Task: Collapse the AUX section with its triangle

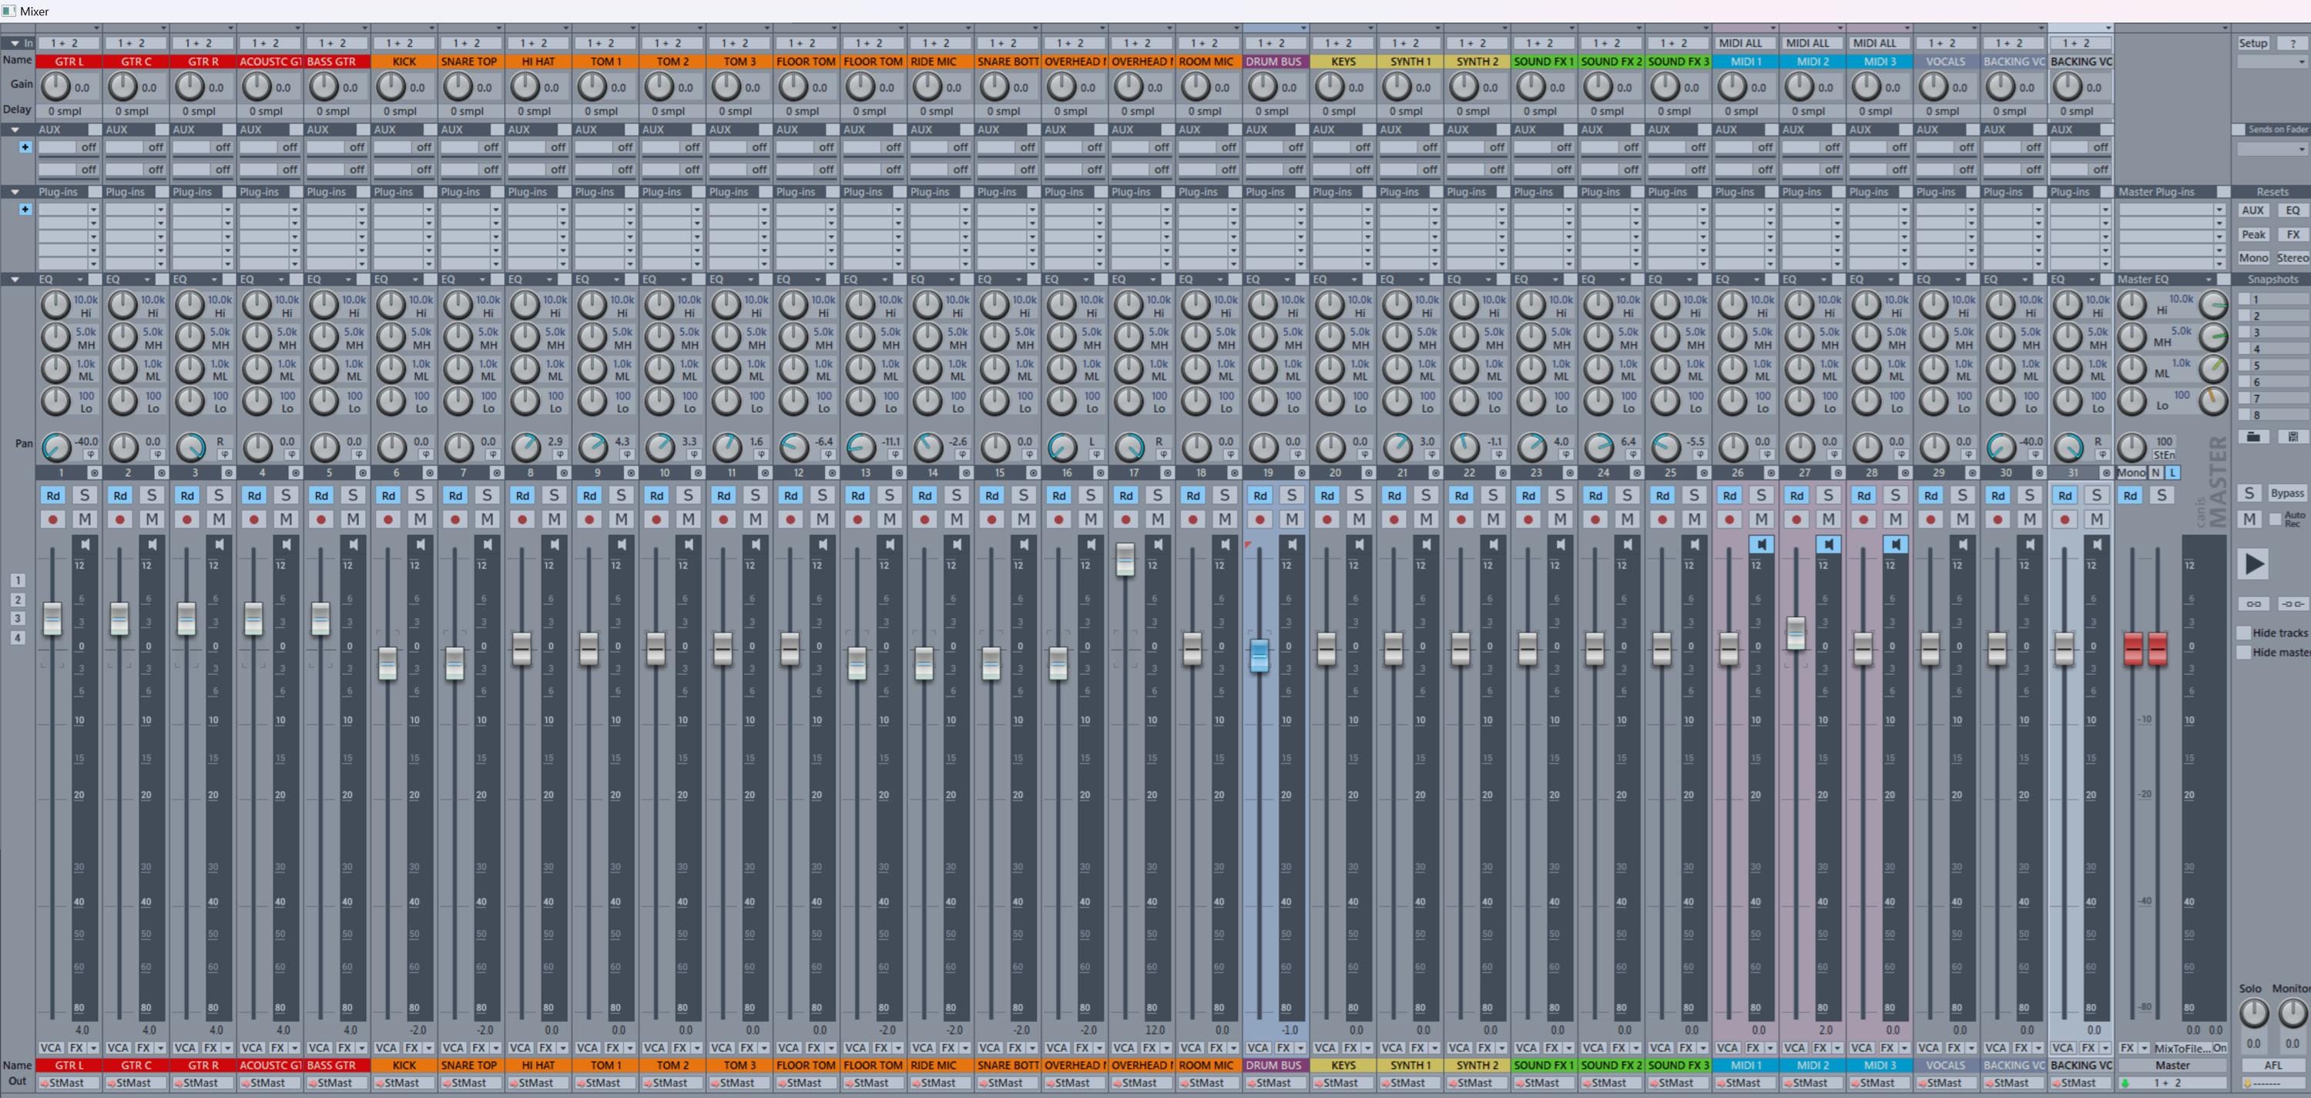Action: [15, 130]
